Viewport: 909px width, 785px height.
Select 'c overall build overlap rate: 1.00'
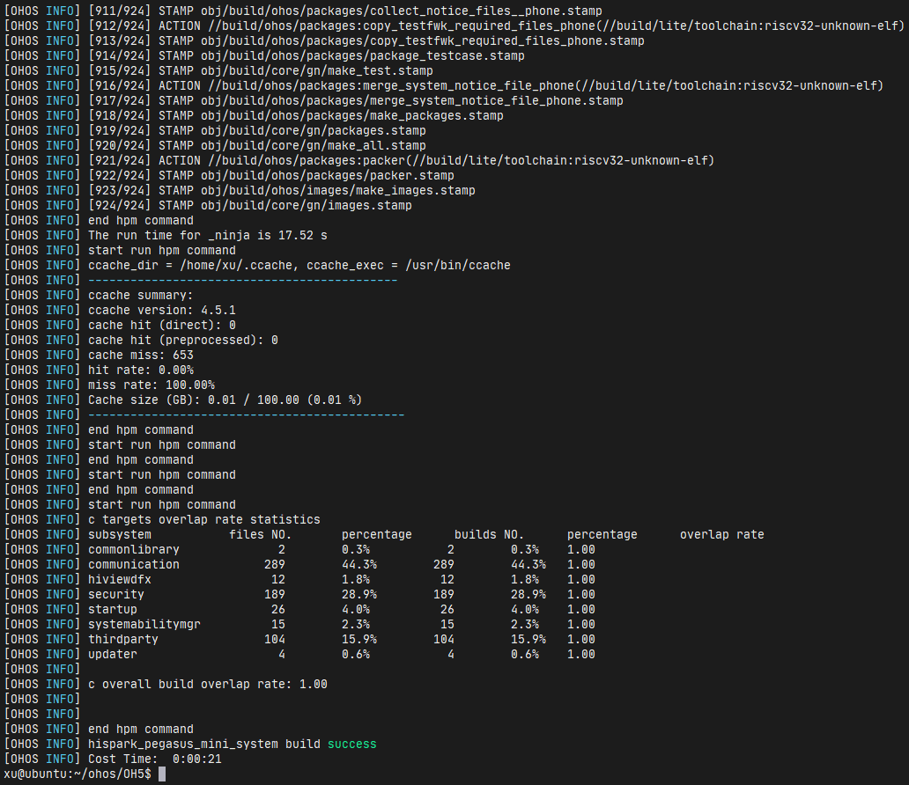[208, 684]
